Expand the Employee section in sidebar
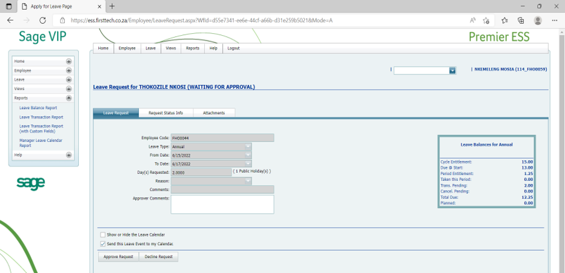 (69, 70)
